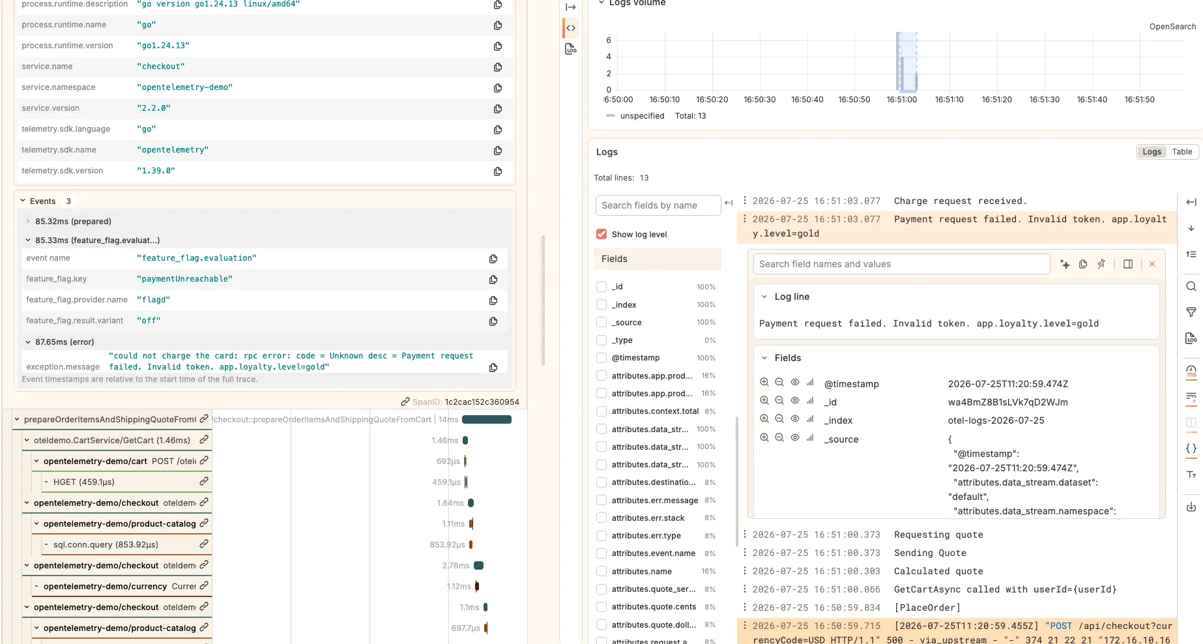1203x644 pixels.
Task: Toggle field visibility for _source
Action: (795, 438)
